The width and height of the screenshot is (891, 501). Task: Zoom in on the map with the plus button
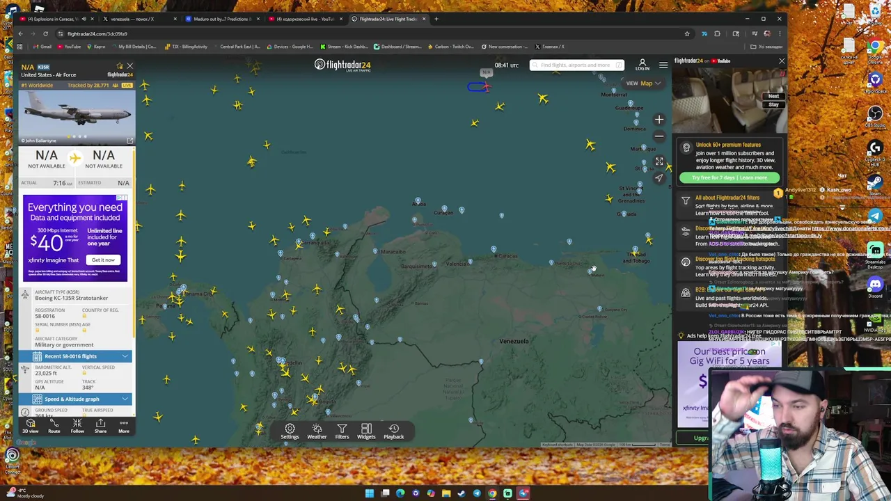pos(659,120)
